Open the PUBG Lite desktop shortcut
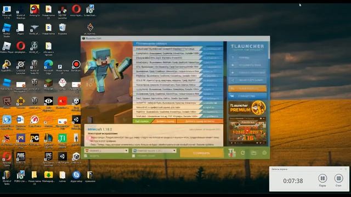The height and width of the screenshot is (197, 351). click(21, 158)
